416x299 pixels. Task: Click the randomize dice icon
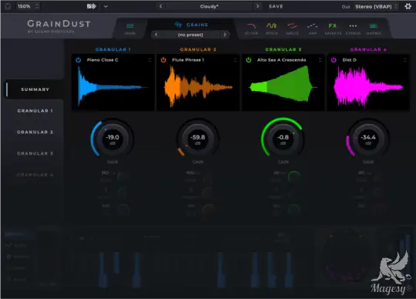coord(91,6)
